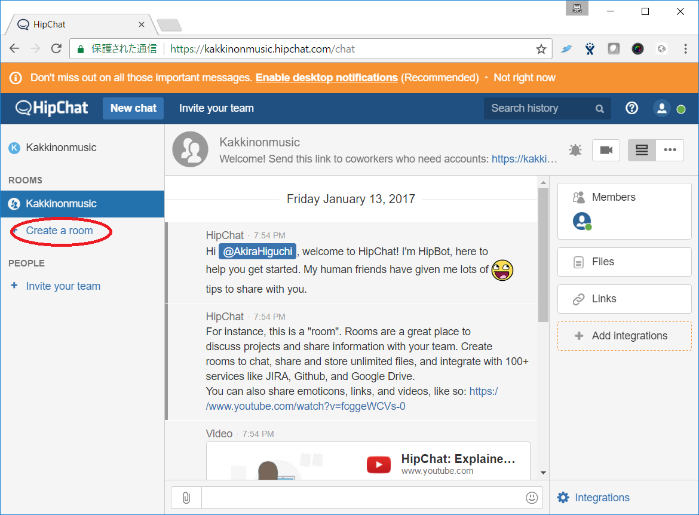Click the stick-figure extension icon
699x515 pixels.
click(x=590, y=49)
